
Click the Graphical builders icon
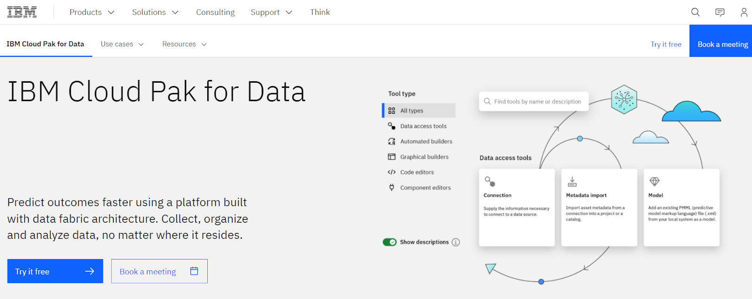(392, 157)
